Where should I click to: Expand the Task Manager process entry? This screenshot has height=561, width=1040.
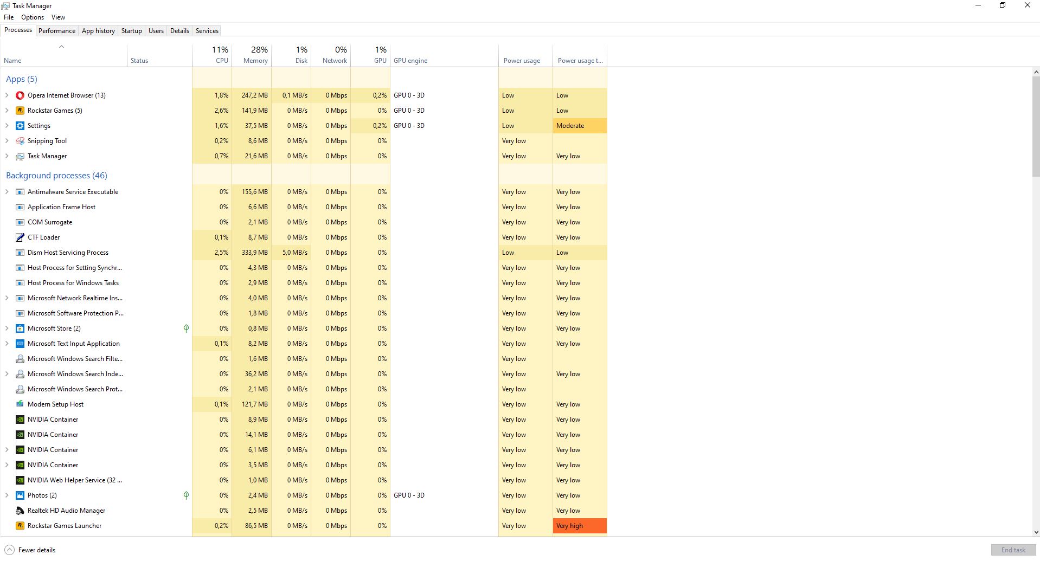coord(7,156)
